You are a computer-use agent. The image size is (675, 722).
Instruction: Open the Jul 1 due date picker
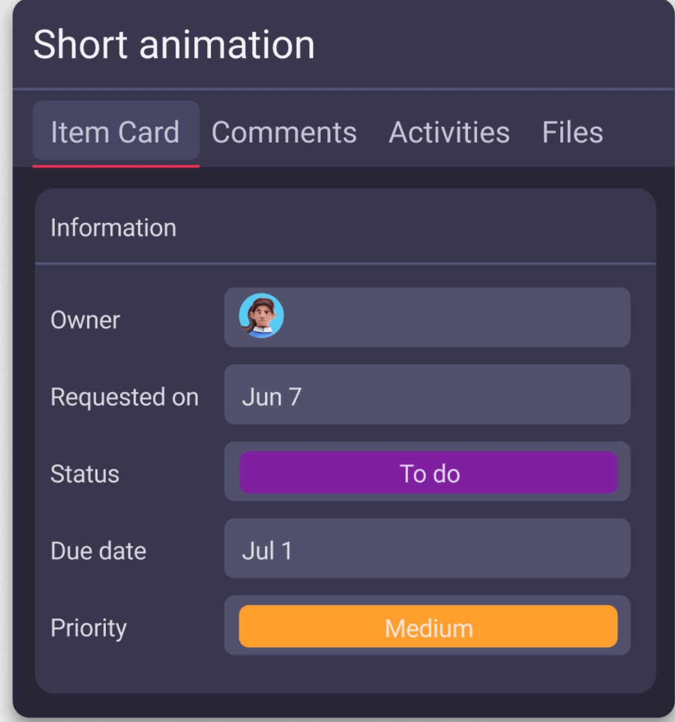pyautogui.click(x=427, y=551)
